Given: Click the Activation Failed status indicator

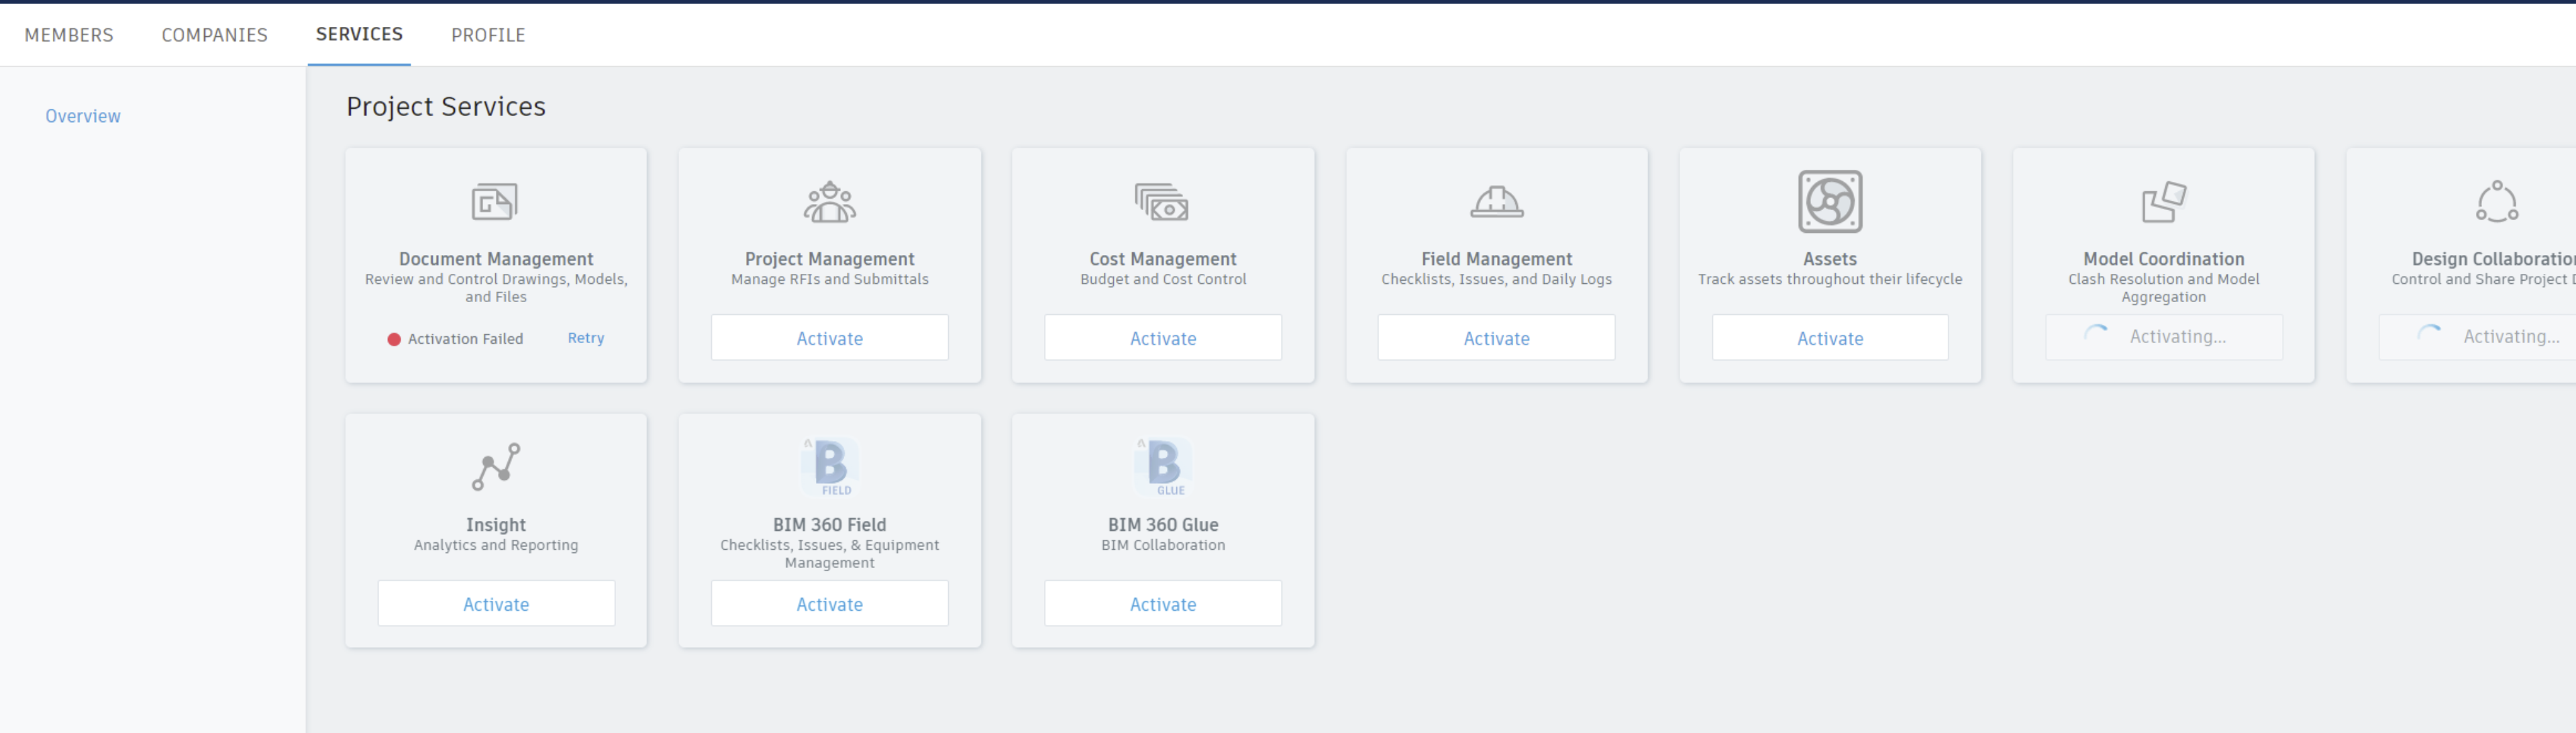Looking at the screenshot, I should pyautogui.click(x=395, y=338).
